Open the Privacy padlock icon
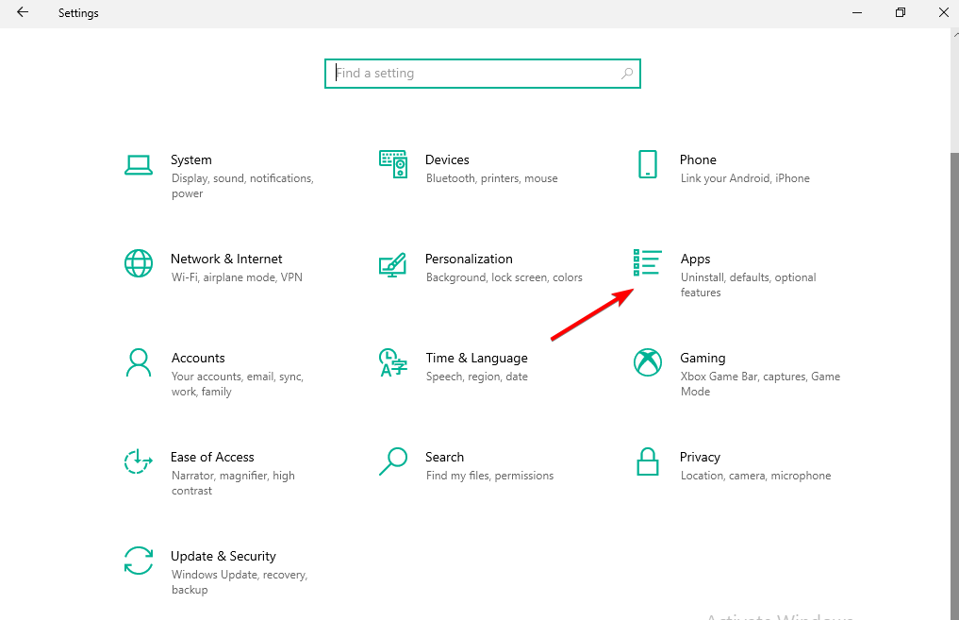Screen dimensions: 959x620 [x=647, y=461]
